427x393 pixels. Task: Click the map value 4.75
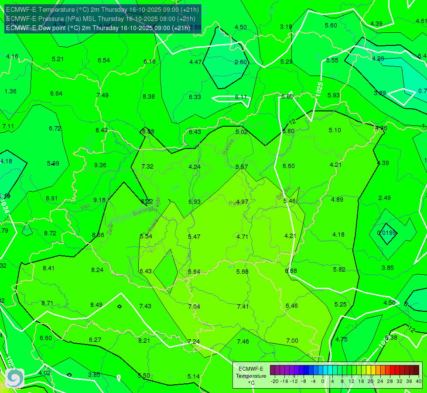tap(342, 339)
